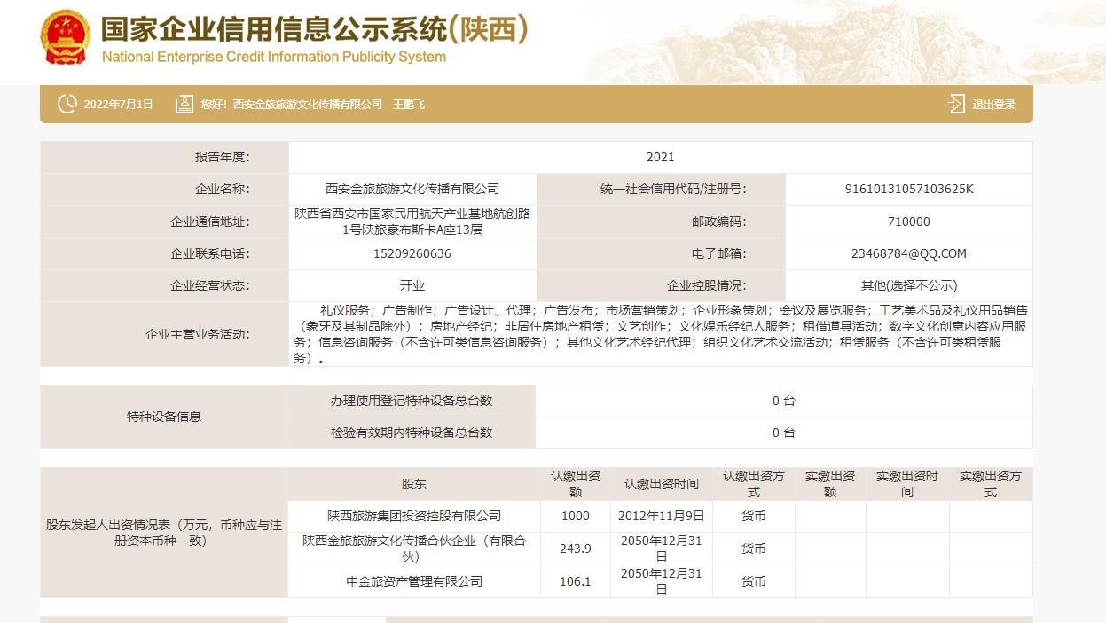Click the 检验有效期内特种设备总台数 label

[412, 432]
